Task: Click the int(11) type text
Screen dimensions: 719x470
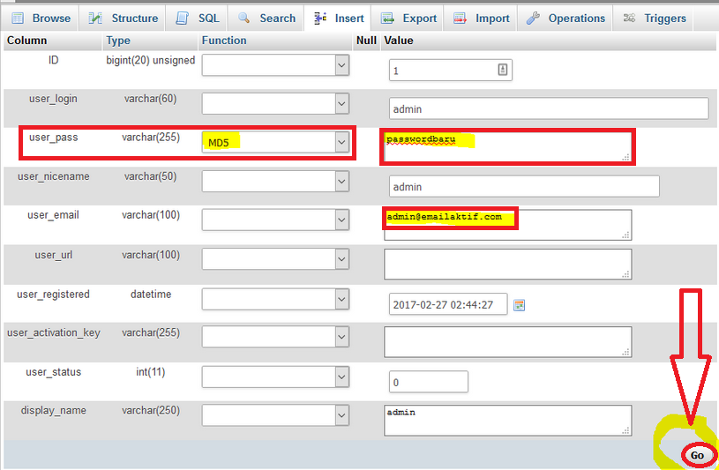Action: [x=150, y=372]
